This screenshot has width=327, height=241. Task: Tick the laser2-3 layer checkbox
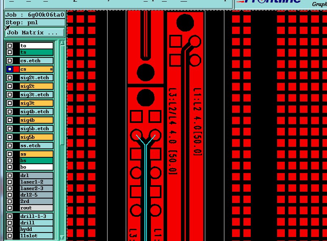tap(10, 188)
